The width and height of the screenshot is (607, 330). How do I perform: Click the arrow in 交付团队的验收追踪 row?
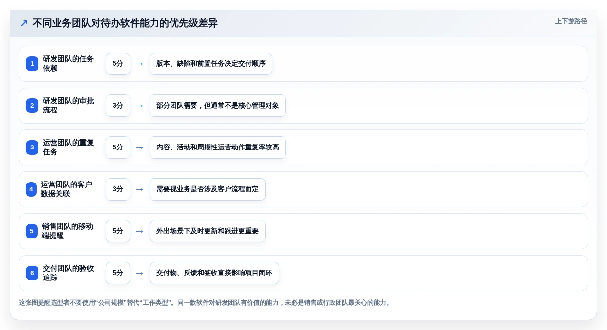point(140,273)
